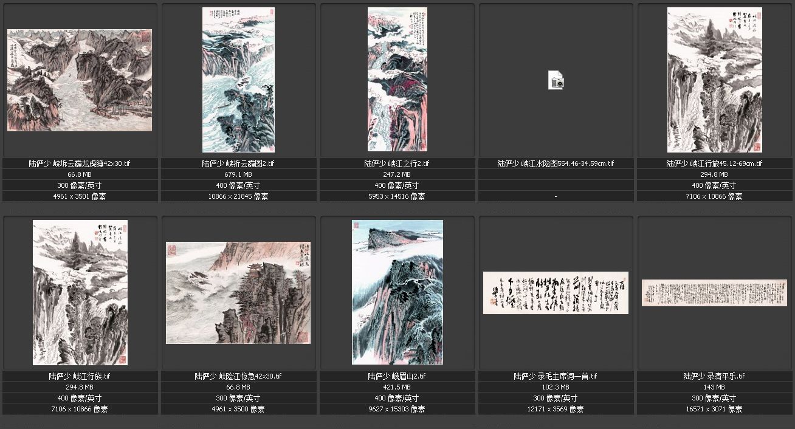Pick the 峡险江惊急42x30 landscape thumbnail

click(238, 293)
